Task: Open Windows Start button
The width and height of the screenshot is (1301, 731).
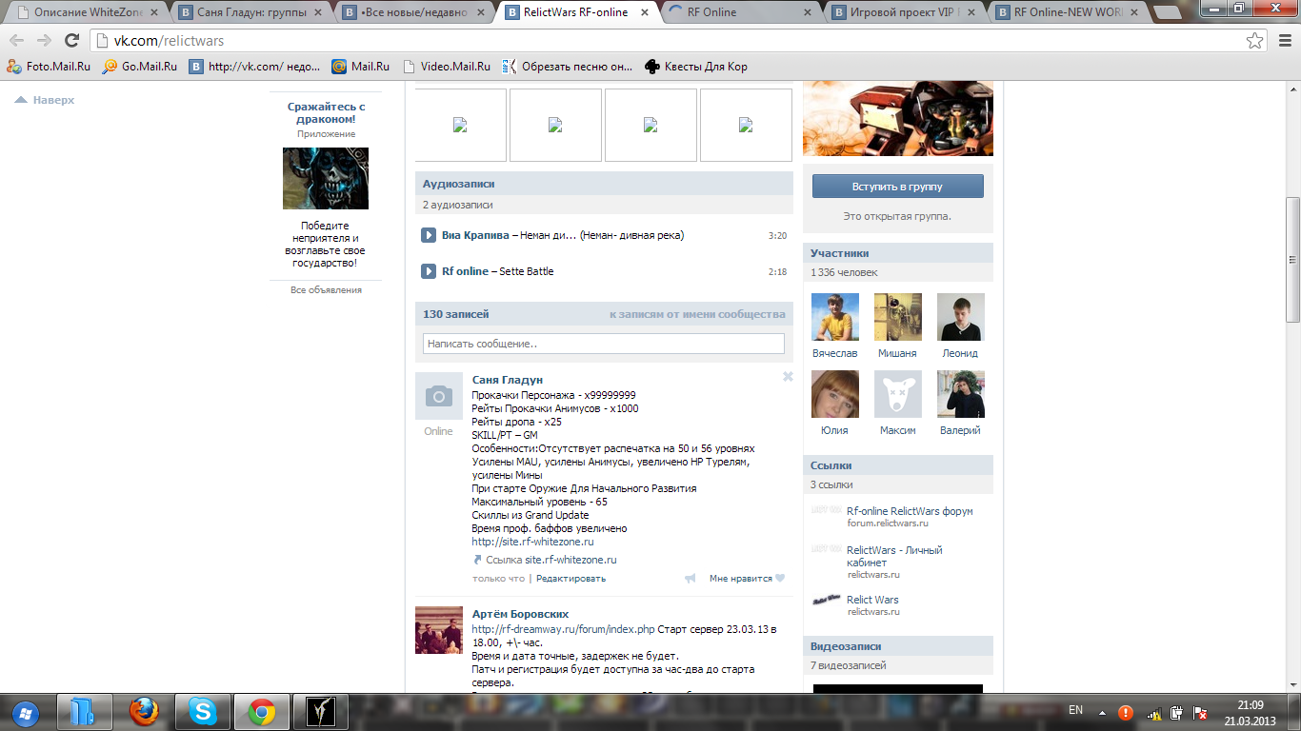Action: 25,712
